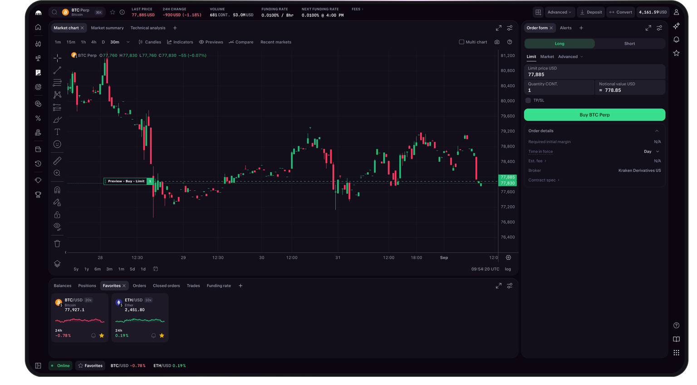The height and width of the screenshot is (385, 697).
Task: Select the 4h timeframe
Action: 93,42
